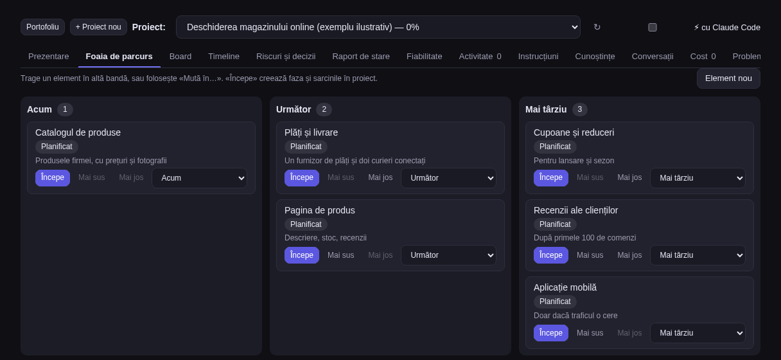Click description 'Doar dacă traficul o cere'
The image size is (781, 360).
pos(575,316)
